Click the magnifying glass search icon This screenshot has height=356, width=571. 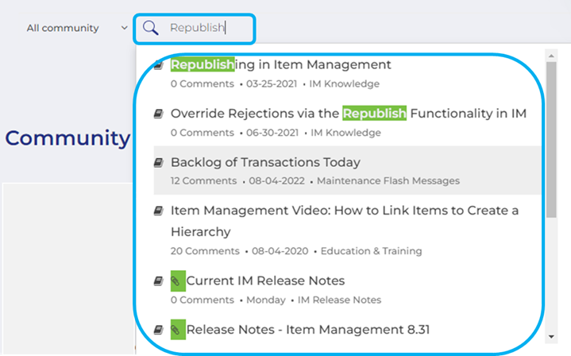tap(151, 28)
